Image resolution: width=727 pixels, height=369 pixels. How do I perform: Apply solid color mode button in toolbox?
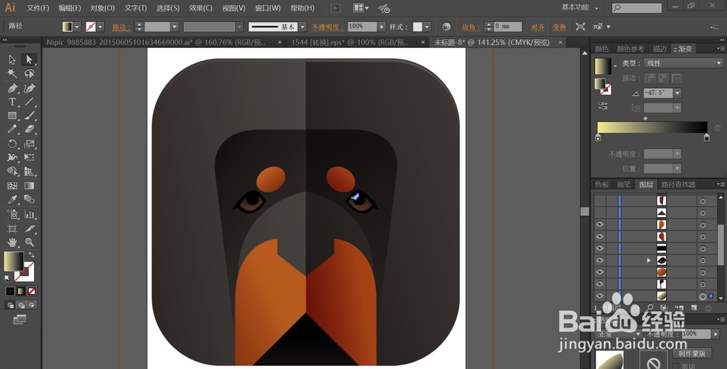click(x=9, y=291)
